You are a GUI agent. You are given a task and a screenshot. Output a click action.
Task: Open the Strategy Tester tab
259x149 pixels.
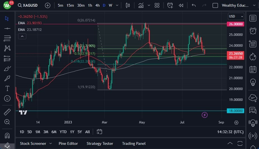coord(100,143)
